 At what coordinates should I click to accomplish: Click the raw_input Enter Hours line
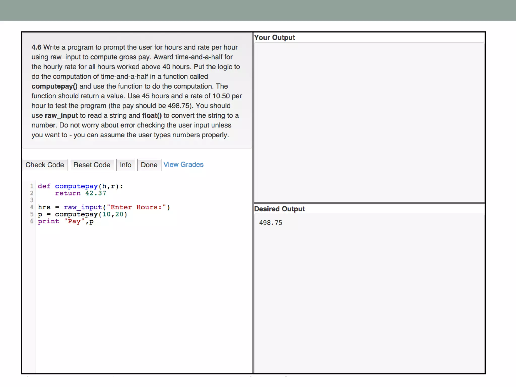[104, 207]
